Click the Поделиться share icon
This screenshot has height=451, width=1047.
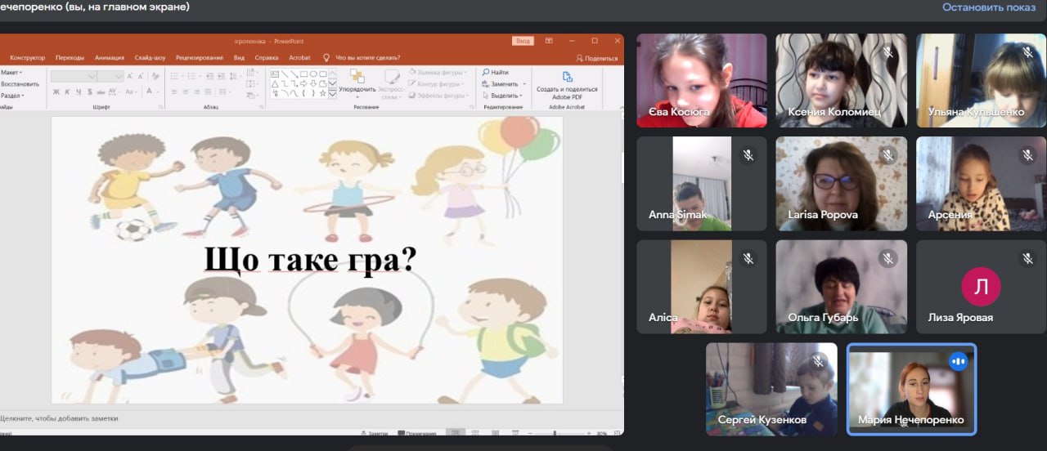click(580, 58)
